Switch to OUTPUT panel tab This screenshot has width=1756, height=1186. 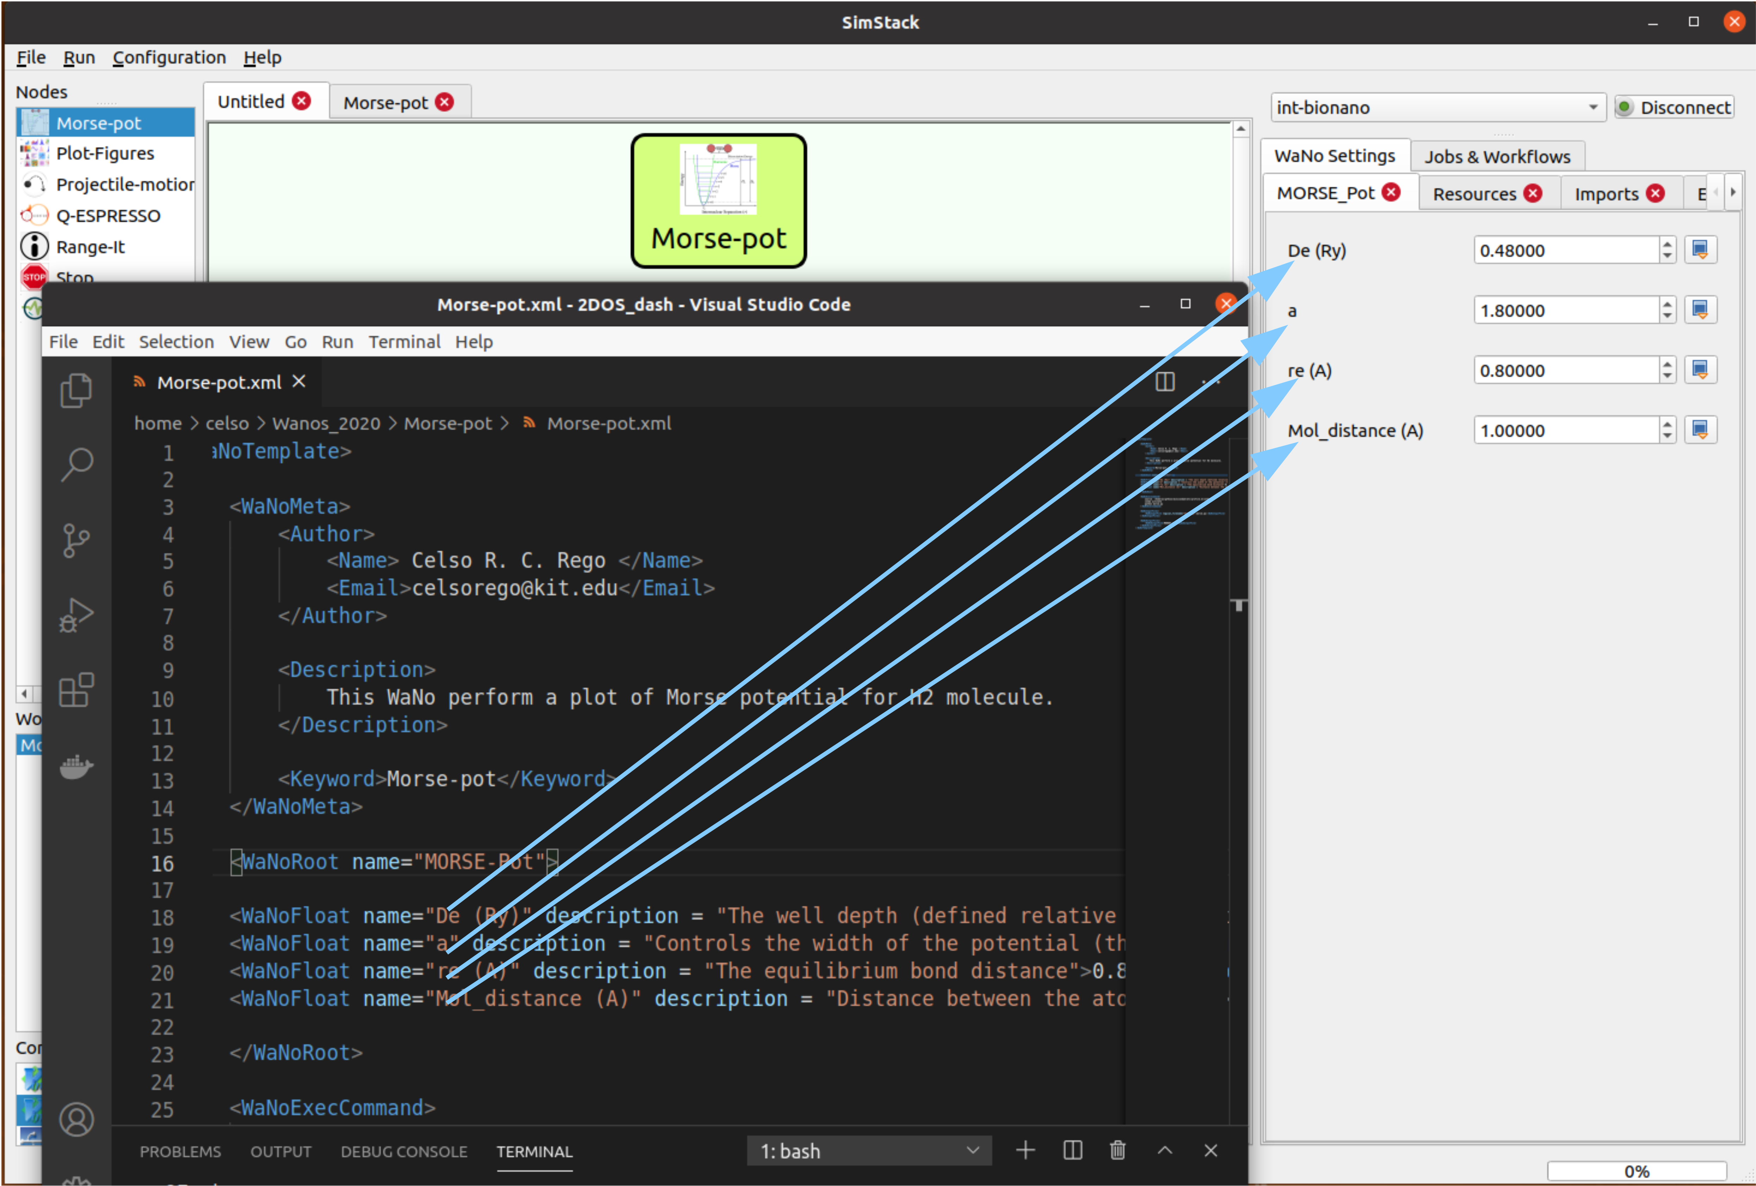281,1151
